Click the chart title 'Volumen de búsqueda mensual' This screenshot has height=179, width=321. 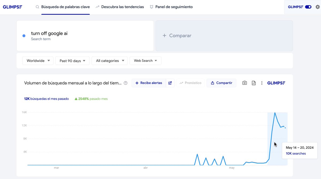(x=73, y=83)
